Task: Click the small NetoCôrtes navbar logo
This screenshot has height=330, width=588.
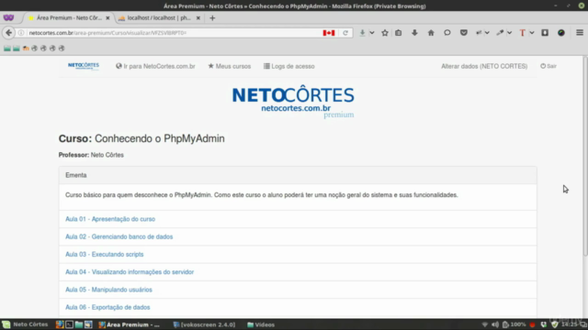Action: click(x=84, y=66)
